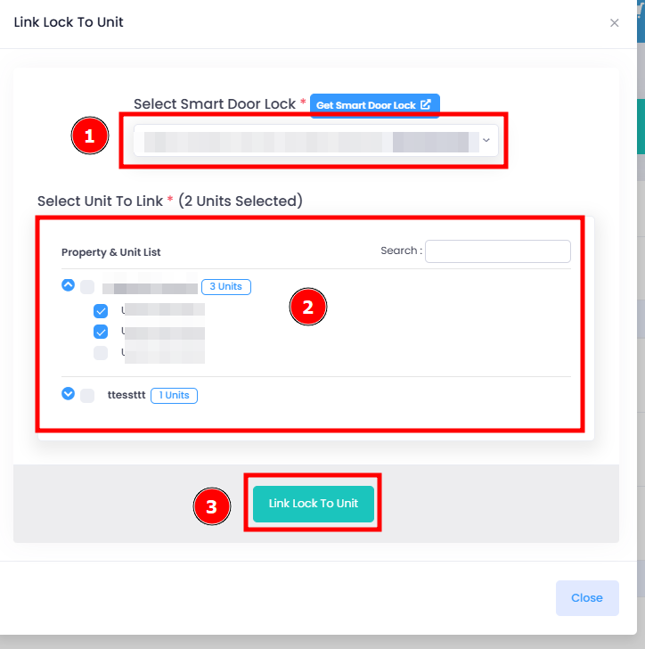Select the ttessttt property name
645x649 pixels.
click(x=127, y=395)
